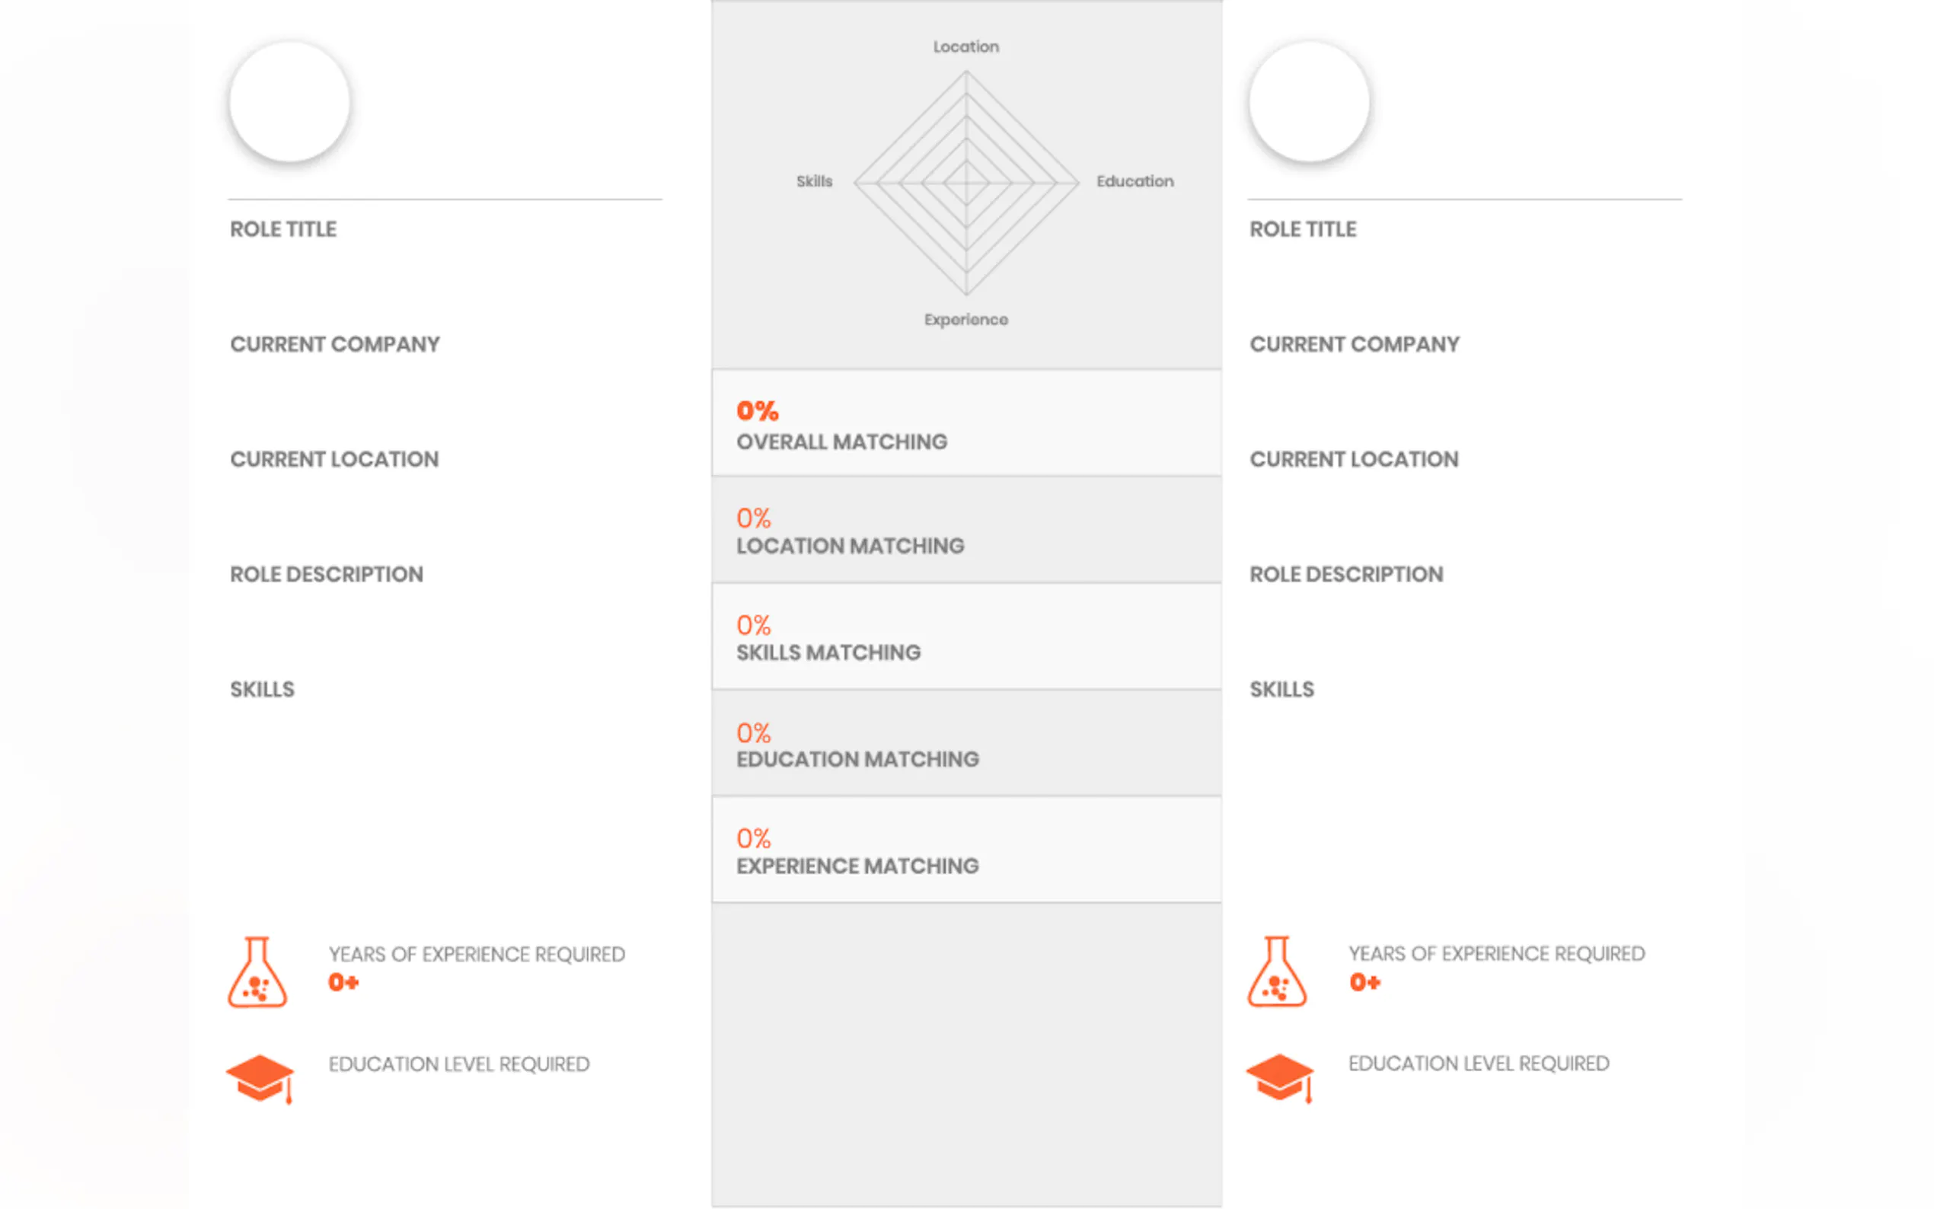Select the Education Matching row

click(965, 744)
